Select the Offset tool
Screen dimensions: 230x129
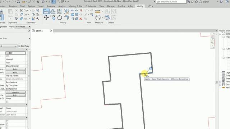click(x=53, y=11)
